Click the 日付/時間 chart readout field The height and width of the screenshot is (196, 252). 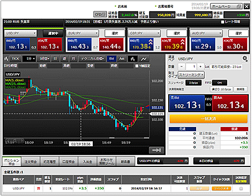point(28,66)
